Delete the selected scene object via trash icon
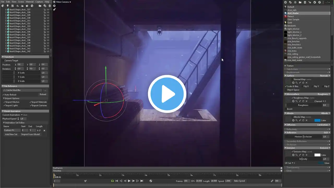Image resolution: width=334 pixels, height=188 pixels. click(50, 6)
